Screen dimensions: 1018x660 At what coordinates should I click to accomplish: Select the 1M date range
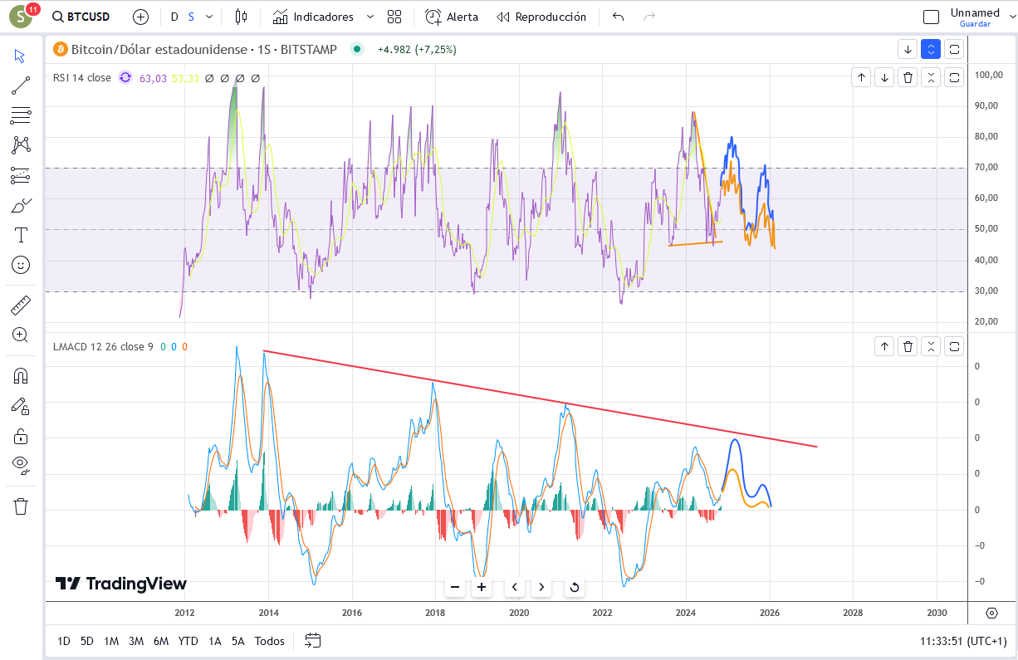[111, 641]
